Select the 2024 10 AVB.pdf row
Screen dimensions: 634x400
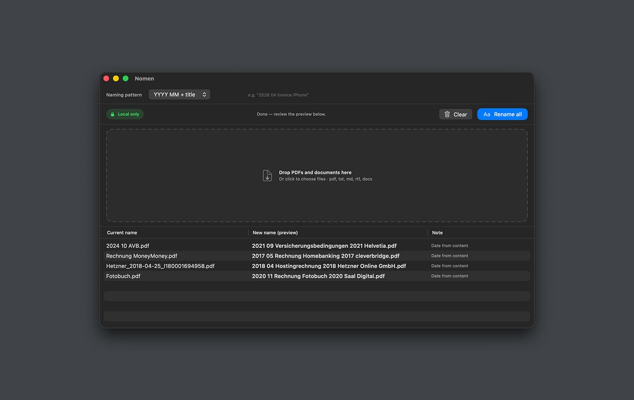(x=128, y=246)
